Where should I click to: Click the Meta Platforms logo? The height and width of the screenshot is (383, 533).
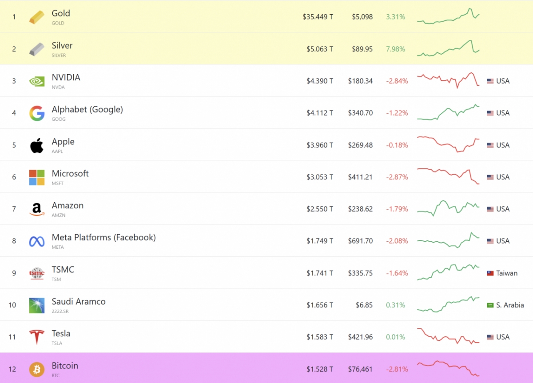[37, 241]
